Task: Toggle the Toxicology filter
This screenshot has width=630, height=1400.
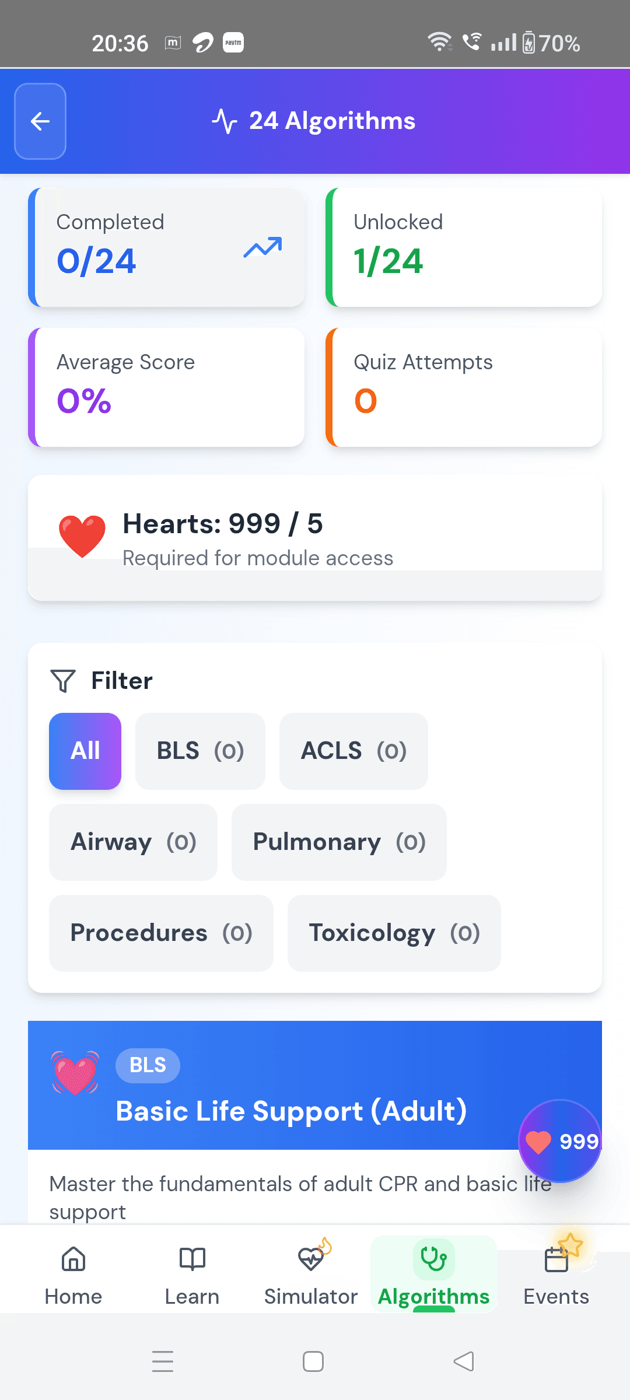Action: coord(393,933)
